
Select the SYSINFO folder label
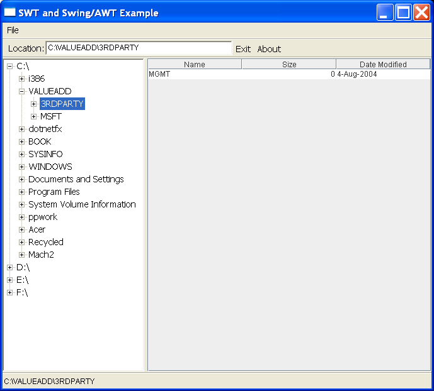click(46, 154)
